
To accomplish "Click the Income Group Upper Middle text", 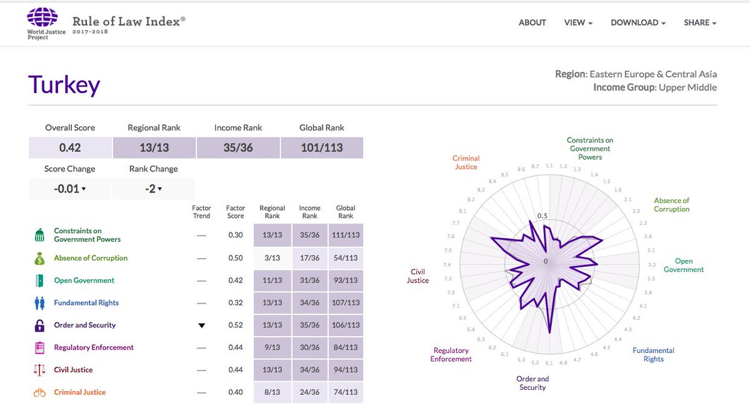I will [655, 87].
